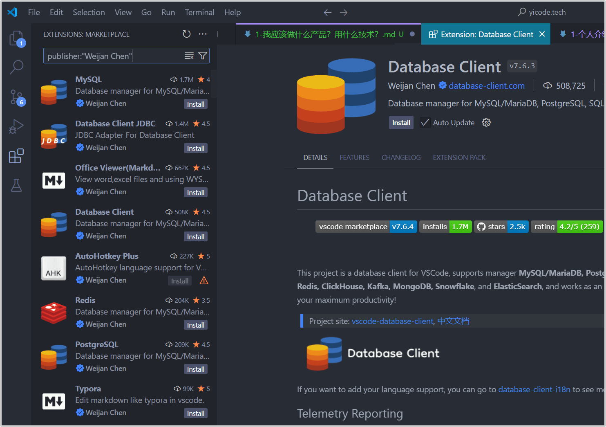Open the Search view icon

pos(16,67)
